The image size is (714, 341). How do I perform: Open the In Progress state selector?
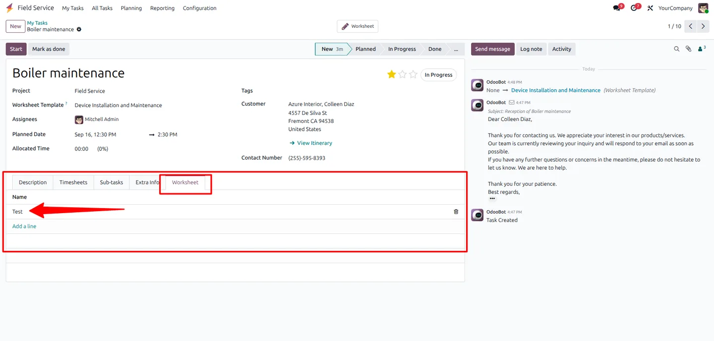point(438,75)
